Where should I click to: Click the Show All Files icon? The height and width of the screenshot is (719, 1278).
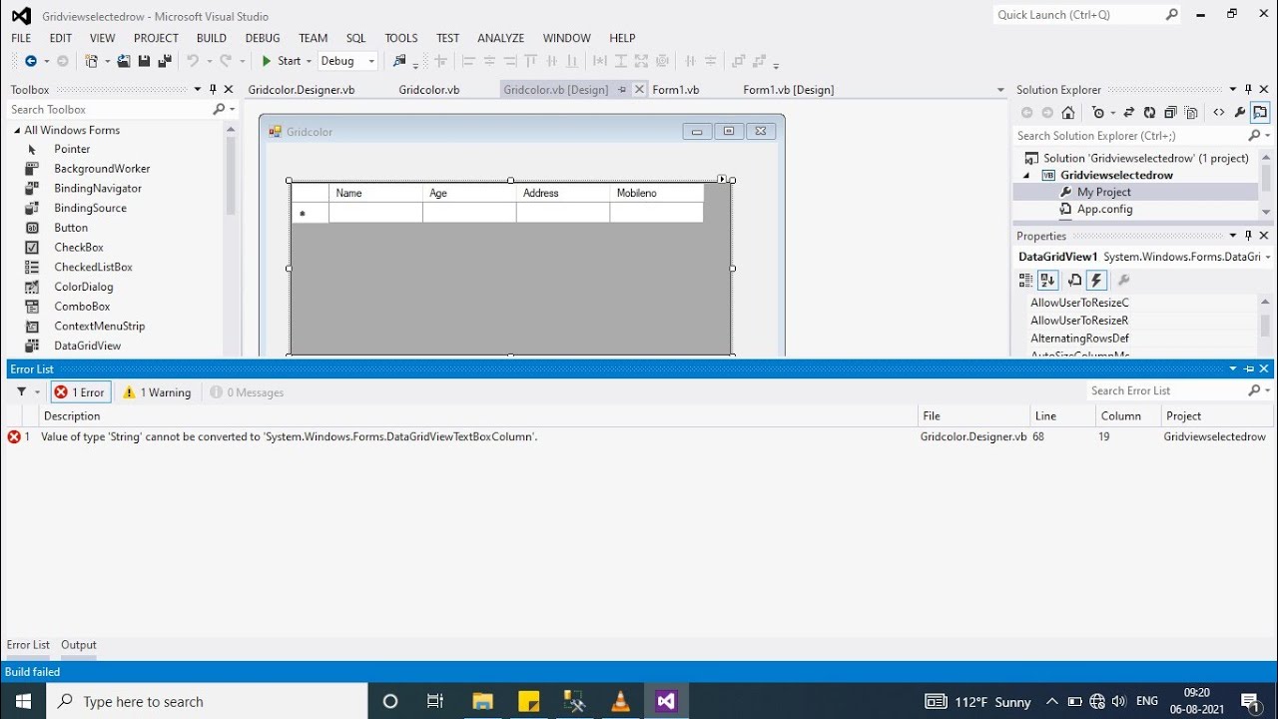point(1191,113)
